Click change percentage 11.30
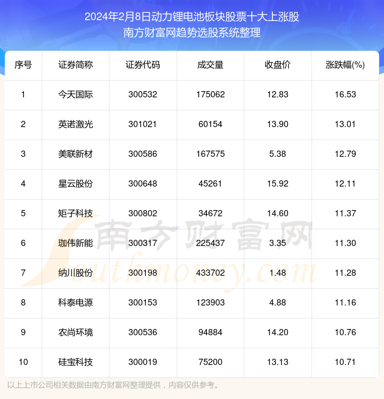 [345, 243]
